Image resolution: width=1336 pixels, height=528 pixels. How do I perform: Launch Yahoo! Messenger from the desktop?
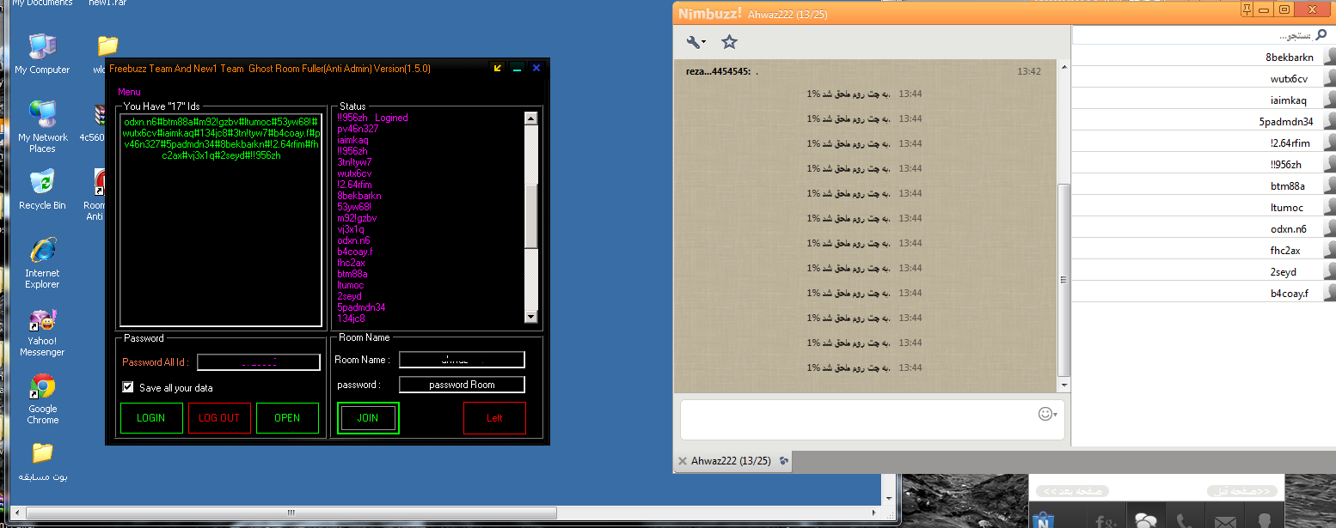point(42,333)
